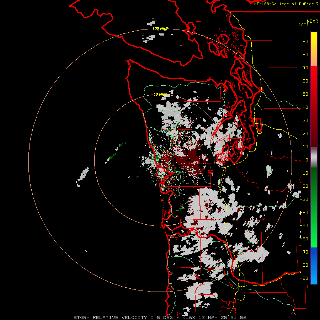Image resolution: width=320 pixels, height=320 pixels.
Task: Click the 90 value on velocity scale
Action: point(305,42)
